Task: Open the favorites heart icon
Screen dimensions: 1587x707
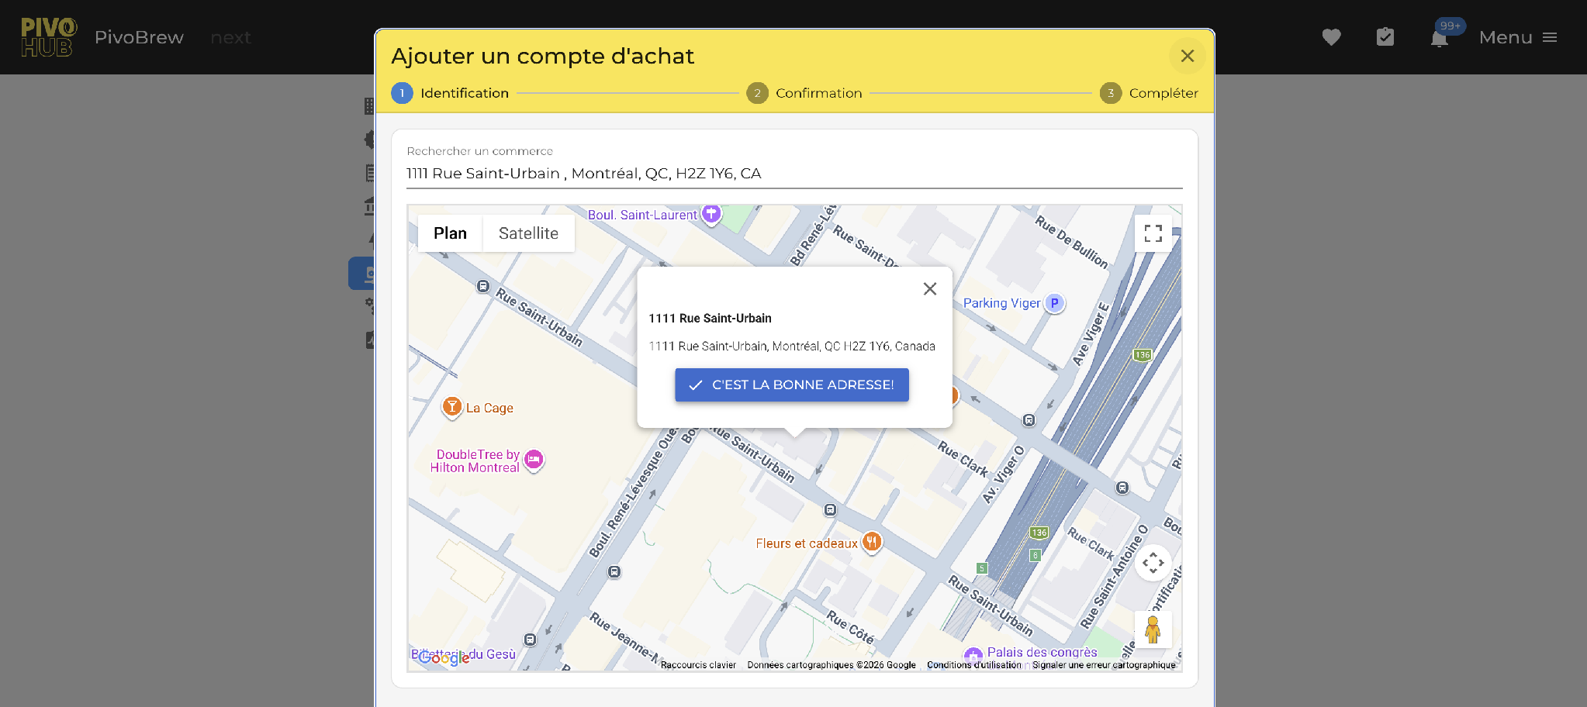Action: pyautogui.click(x=1331, y=37)
